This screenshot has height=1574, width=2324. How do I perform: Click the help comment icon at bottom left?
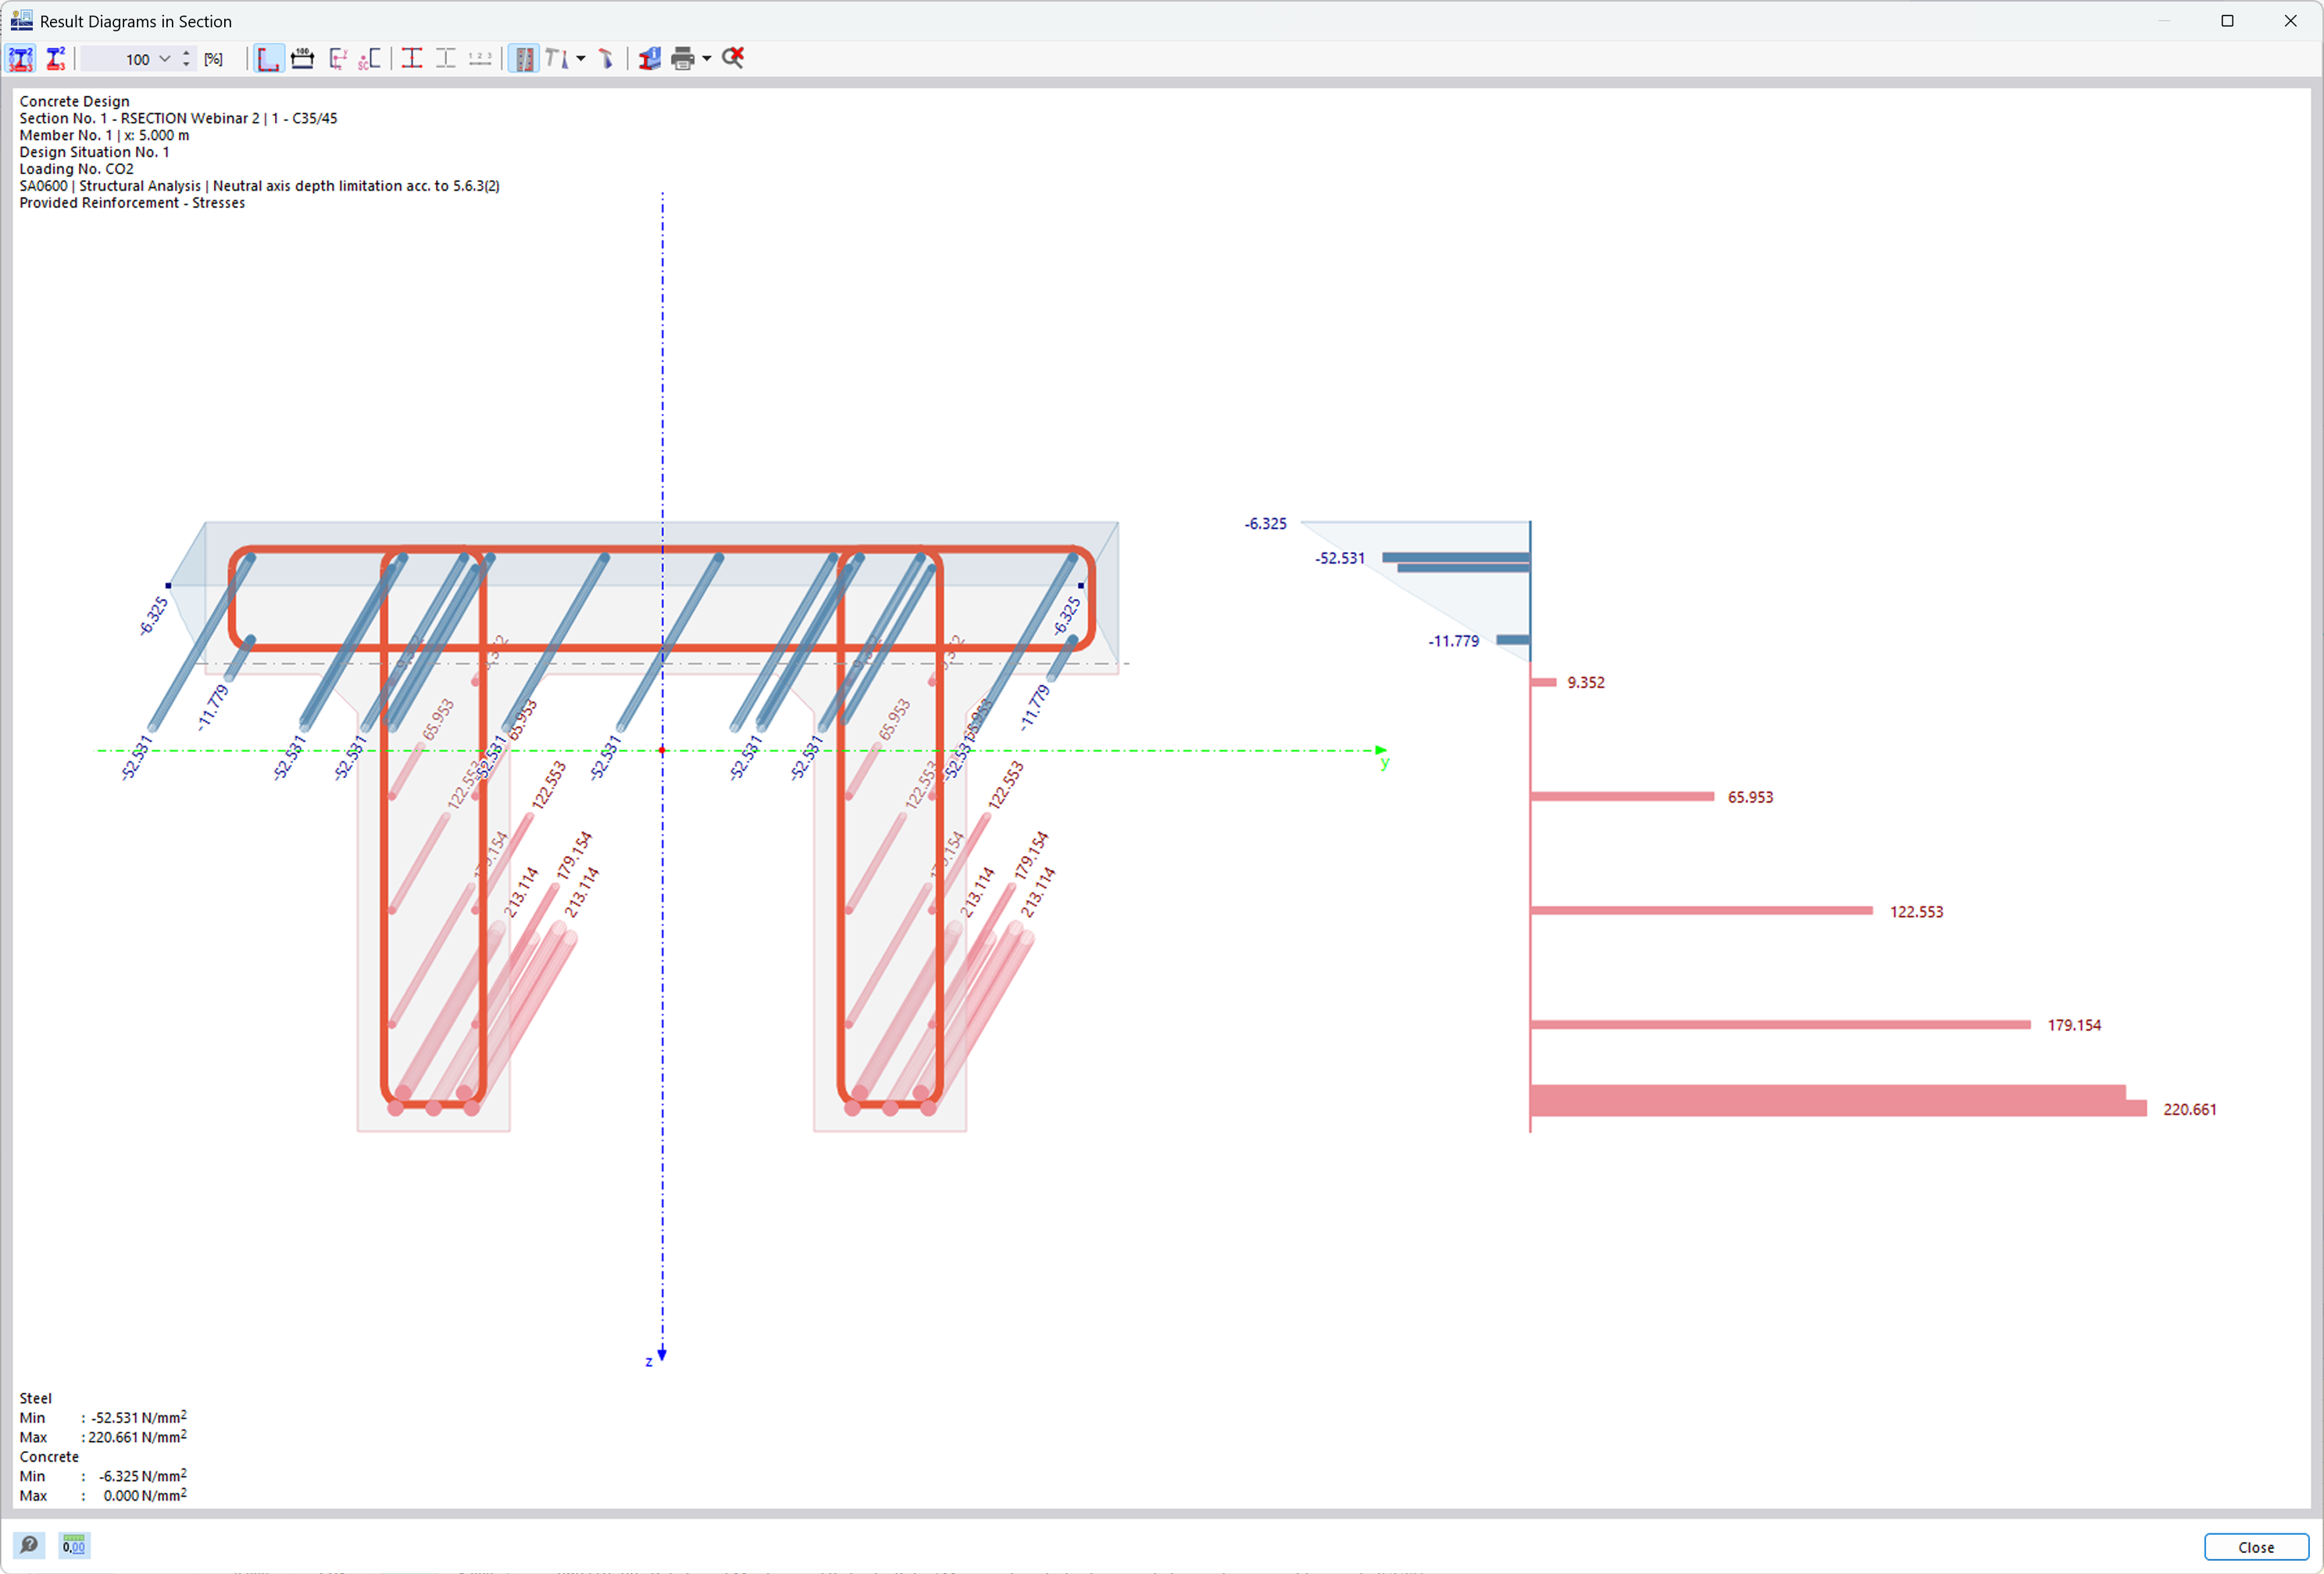click(30, 1545)
